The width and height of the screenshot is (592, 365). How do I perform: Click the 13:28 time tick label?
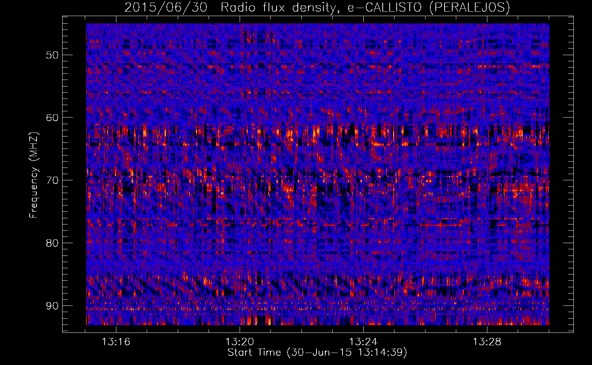(487, 342)
